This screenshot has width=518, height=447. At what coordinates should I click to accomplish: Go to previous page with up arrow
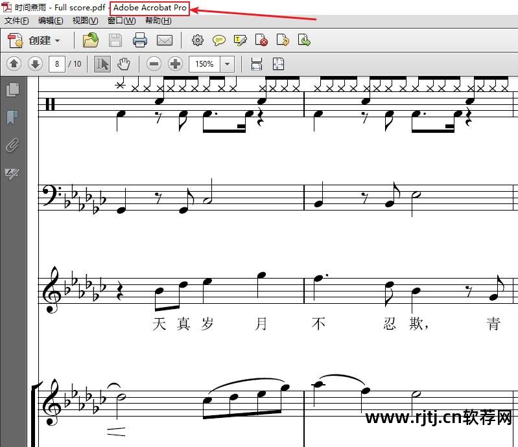point(14,63)
